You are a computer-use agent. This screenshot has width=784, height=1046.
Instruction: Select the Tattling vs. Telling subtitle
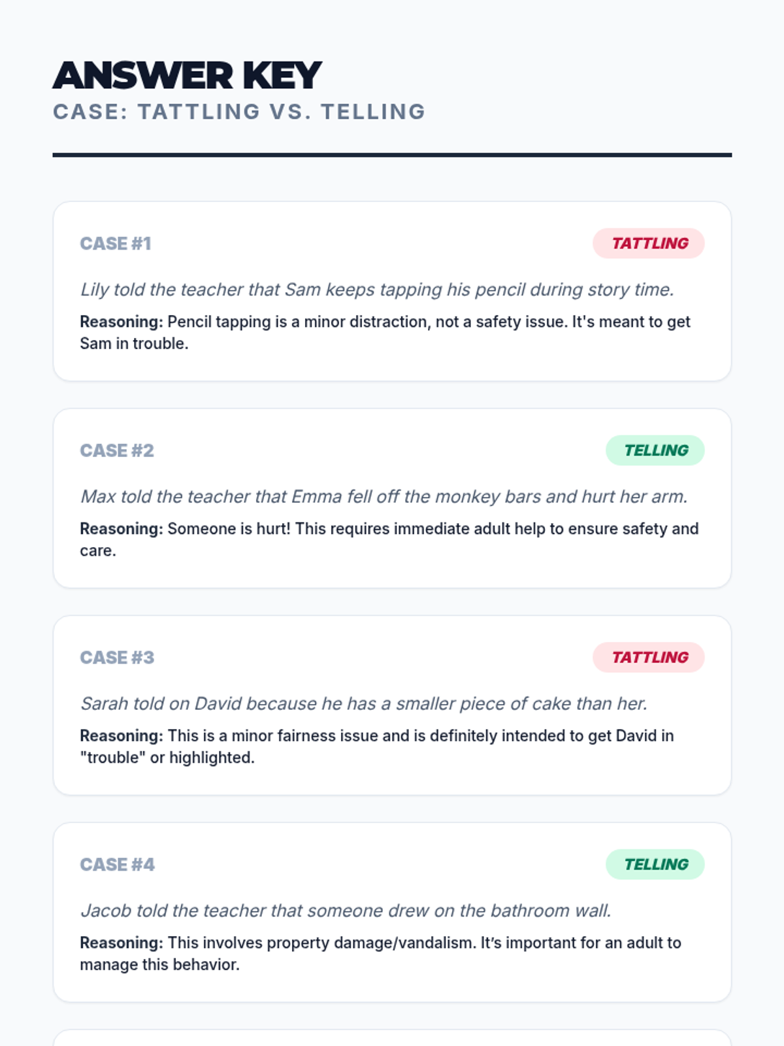click(239, 112)
